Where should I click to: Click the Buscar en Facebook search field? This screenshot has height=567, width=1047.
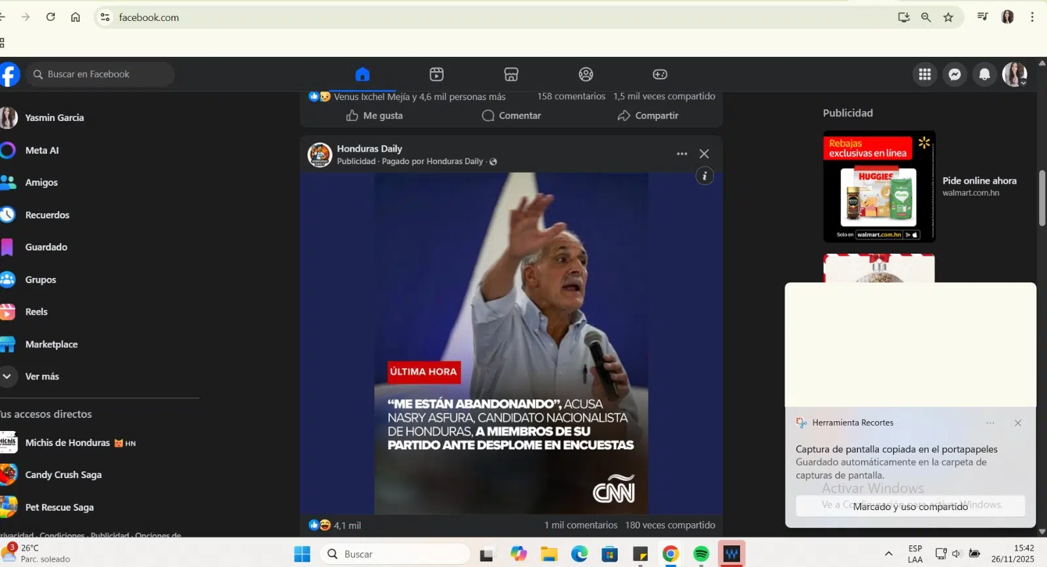(x=101, y=75)
